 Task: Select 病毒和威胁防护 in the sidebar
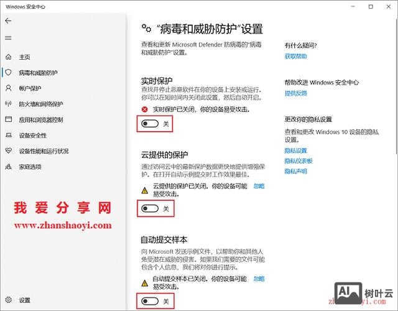click(39, 73)
